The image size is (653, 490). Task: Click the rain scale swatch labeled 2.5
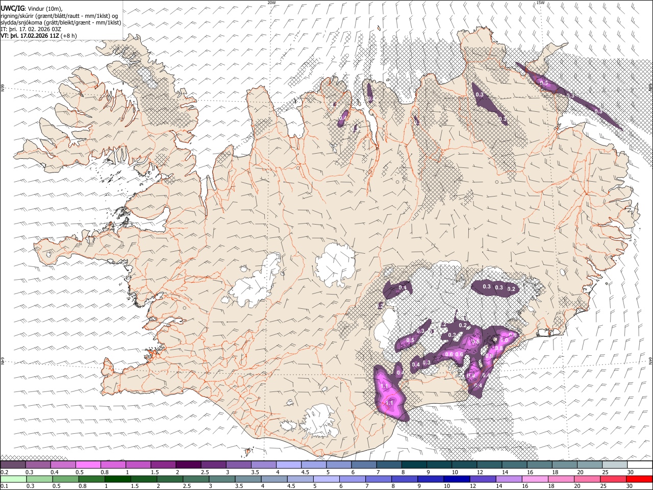(x=196, y=479)
